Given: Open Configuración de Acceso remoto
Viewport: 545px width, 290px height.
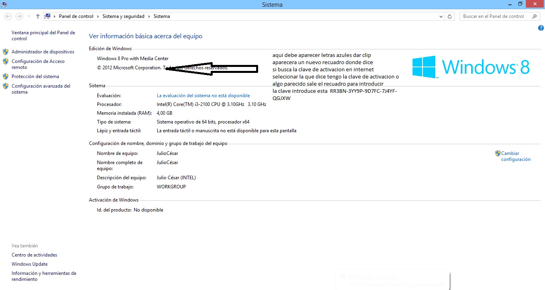Looking at the screenshot, I should coord(38,64).
